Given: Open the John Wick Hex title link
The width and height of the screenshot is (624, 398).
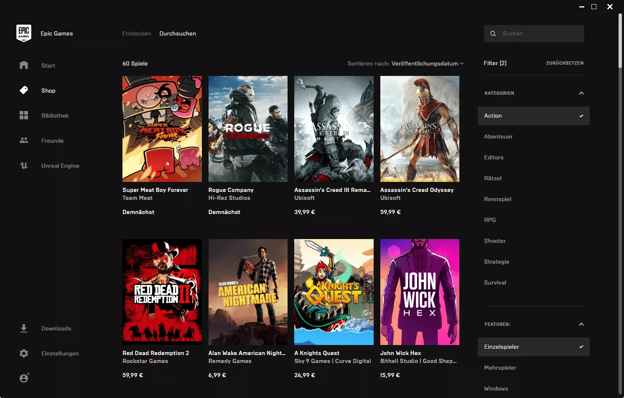Looking at the screenshot, I should coord(400,353).
